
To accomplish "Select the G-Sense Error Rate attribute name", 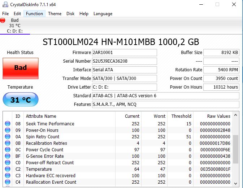I will 45,156.
